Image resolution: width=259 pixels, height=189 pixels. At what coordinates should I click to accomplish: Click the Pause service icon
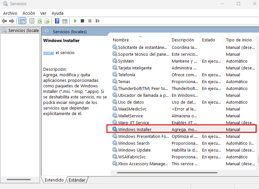pos(90,21)
